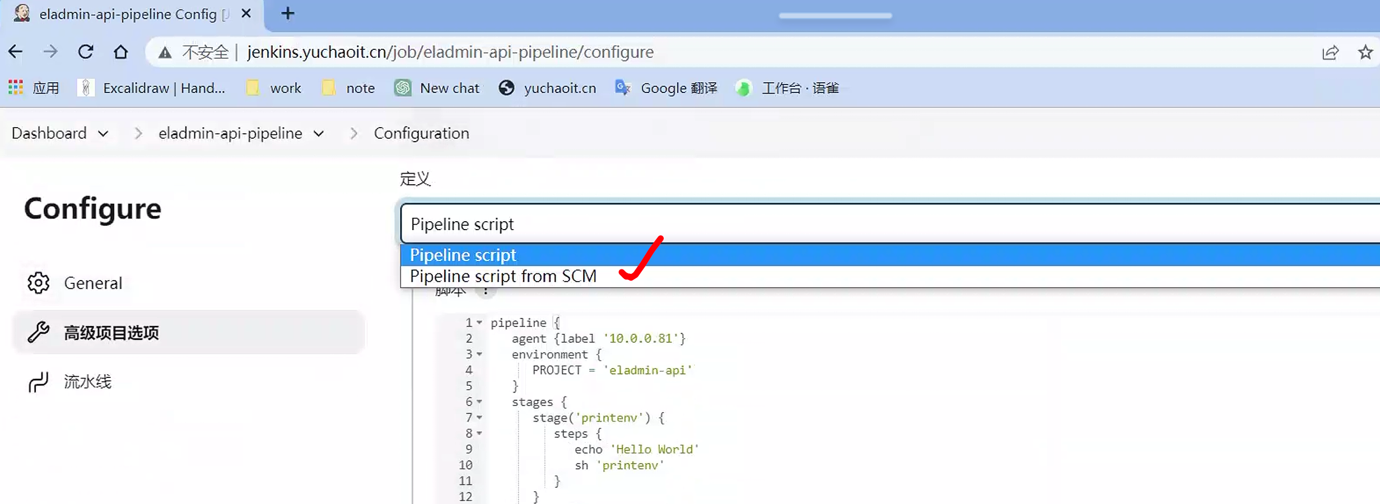The image size is (1380, 504).
Task: Expand the Dashboard breadcrumb dropdown arrow
Action: pyautogui.click(x=103, y=134)
